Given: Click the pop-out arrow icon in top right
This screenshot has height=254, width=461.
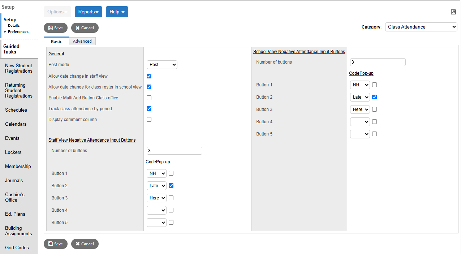Looking at the screenshot, I should 453,12.
